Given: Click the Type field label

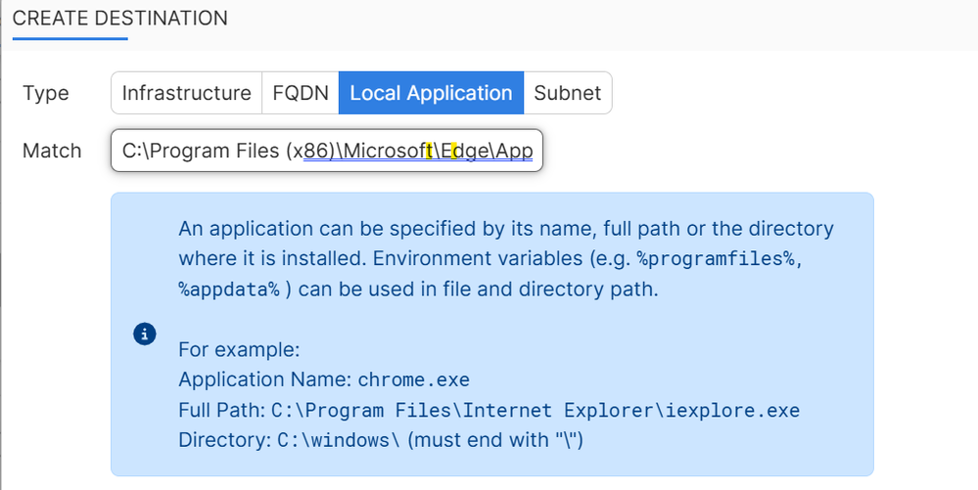Looking at the screenshot, I should pos(46,93).
